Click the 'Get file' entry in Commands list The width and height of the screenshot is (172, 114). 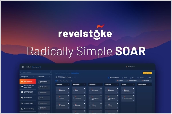[44, 98]
